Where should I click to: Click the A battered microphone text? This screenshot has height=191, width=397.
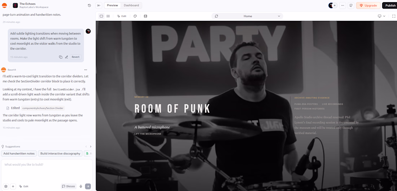(x=152, y=127)
